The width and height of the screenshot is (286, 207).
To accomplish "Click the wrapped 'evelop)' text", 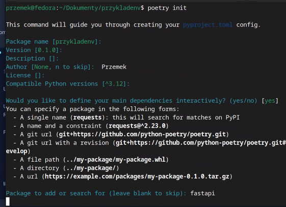I will click(18, 151).
